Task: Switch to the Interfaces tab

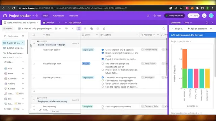Action: tap(74, 16)
